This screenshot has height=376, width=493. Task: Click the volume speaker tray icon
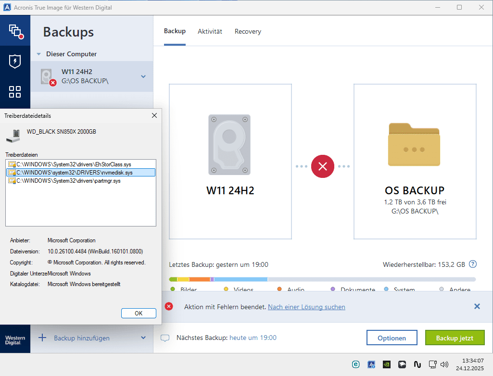tap(444, 364)
